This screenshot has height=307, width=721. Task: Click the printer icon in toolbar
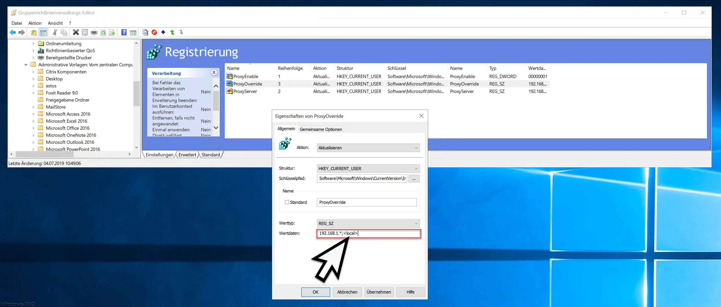[x=94, y=32]
